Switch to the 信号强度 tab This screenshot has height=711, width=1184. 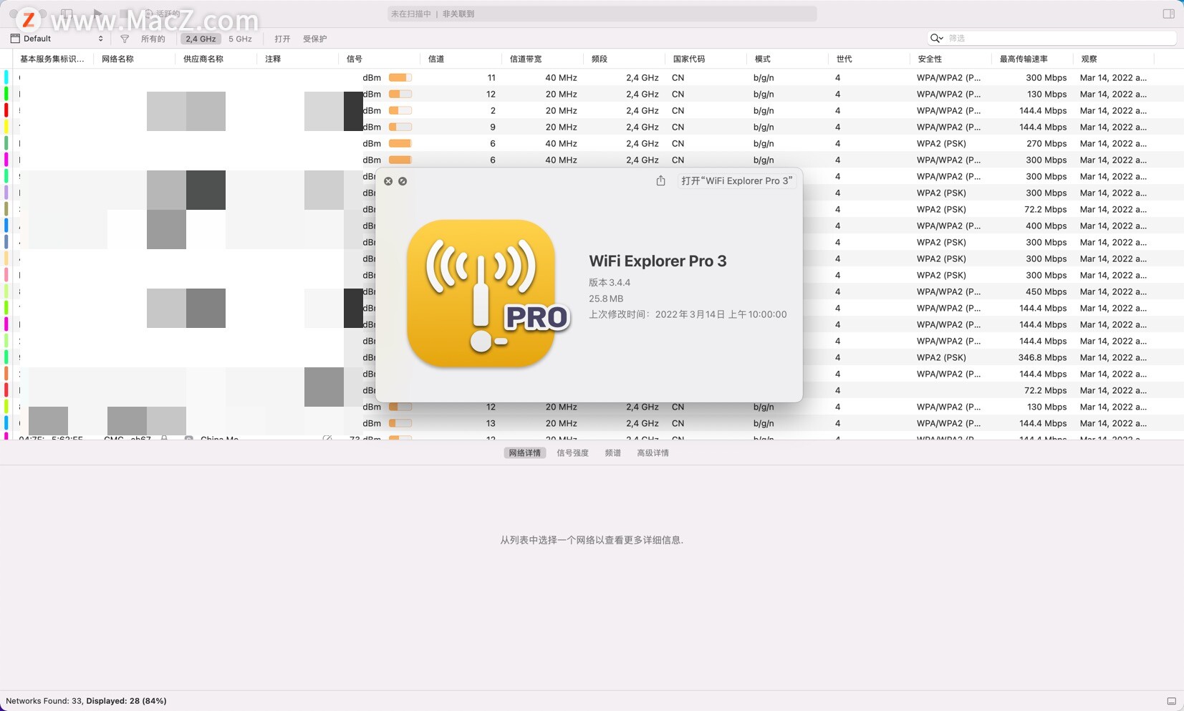572,453
